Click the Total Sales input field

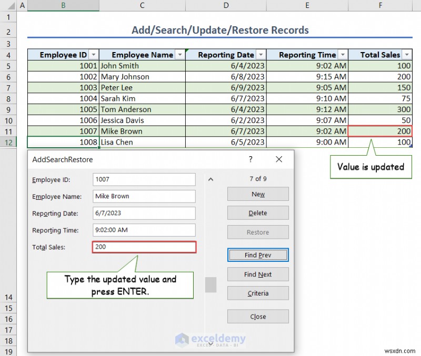(144, 247)
